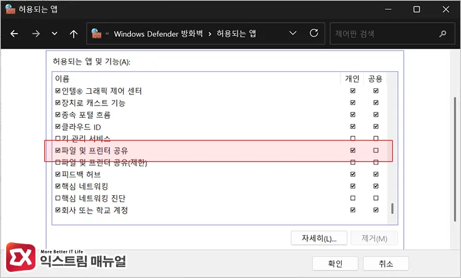Maximize the 허용되는 앱 window
461x278 pixels.
tap(417, 9)
